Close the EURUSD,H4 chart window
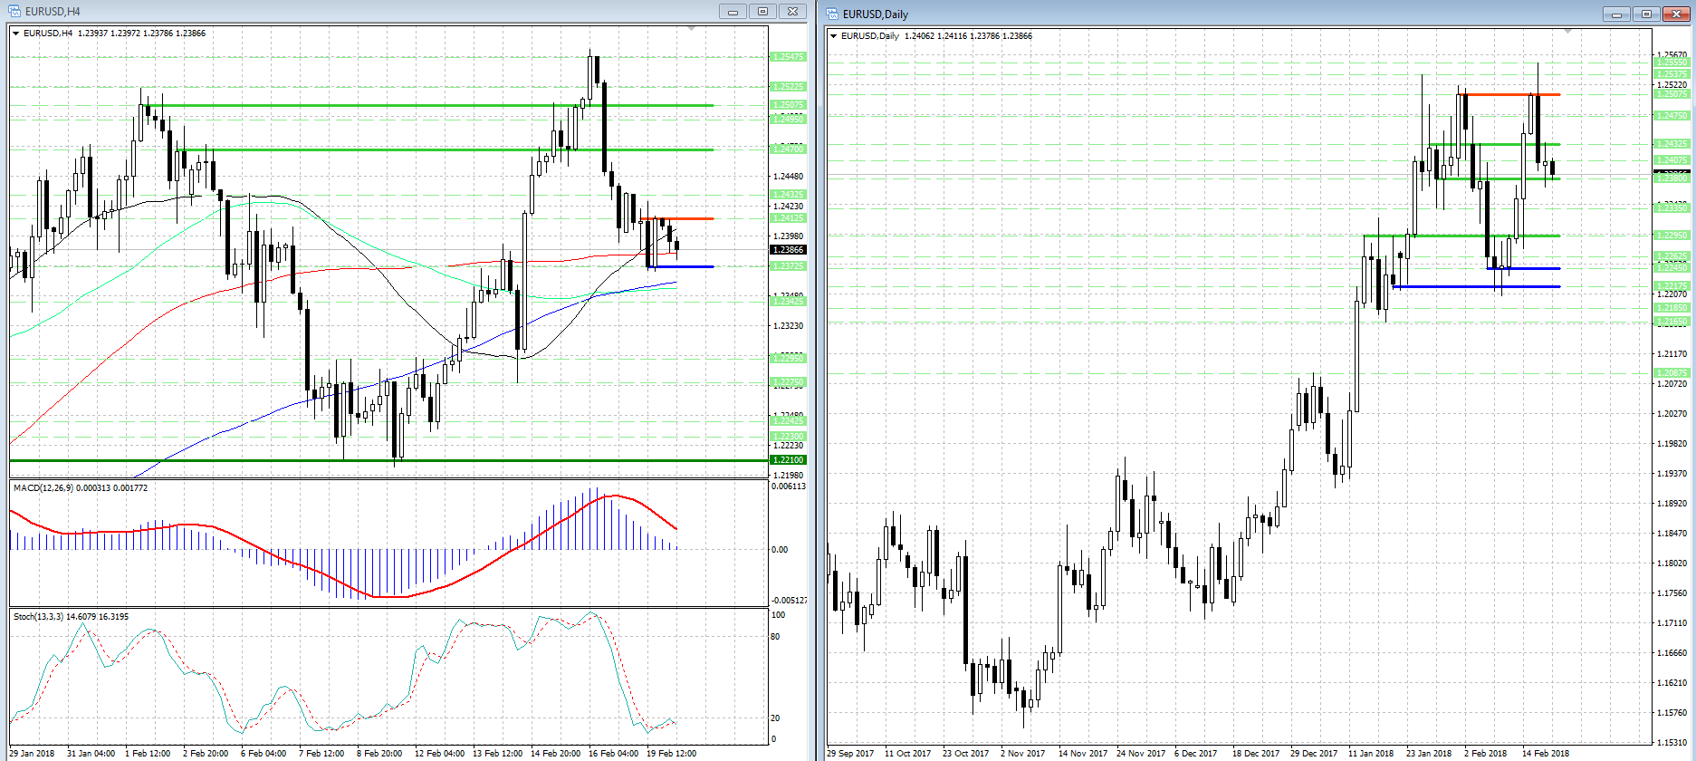The width and height of the screenshot is (1696, 761). (x=792, y=11)
